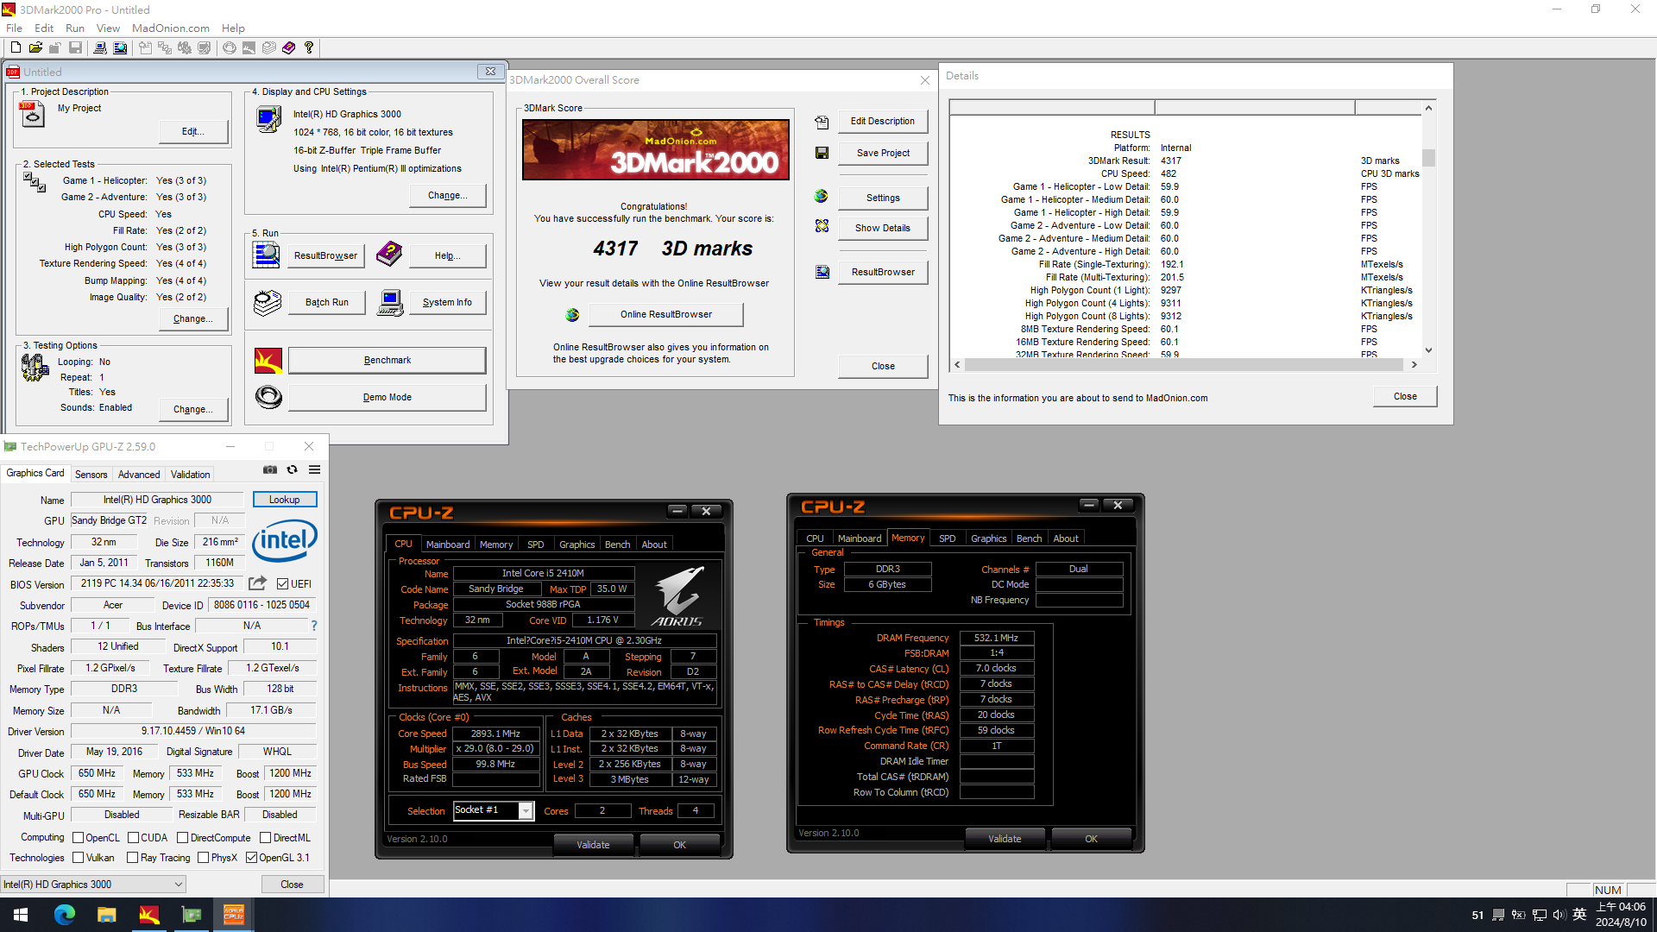Toggle the DirectML checkbox
Screen dimensions: 1657x932
click(x=266, y=838)
